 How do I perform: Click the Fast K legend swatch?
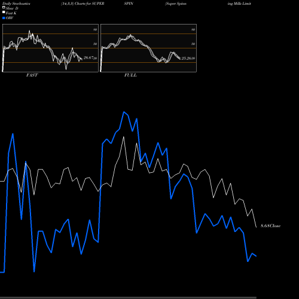4,13
